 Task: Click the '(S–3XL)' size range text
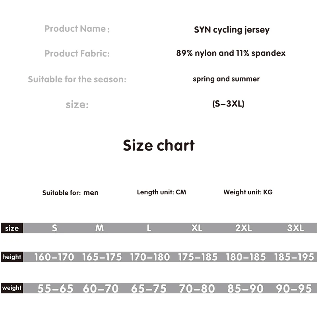coord(228,104)
